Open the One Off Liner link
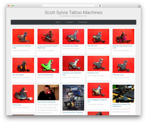 tap(92, 46)
